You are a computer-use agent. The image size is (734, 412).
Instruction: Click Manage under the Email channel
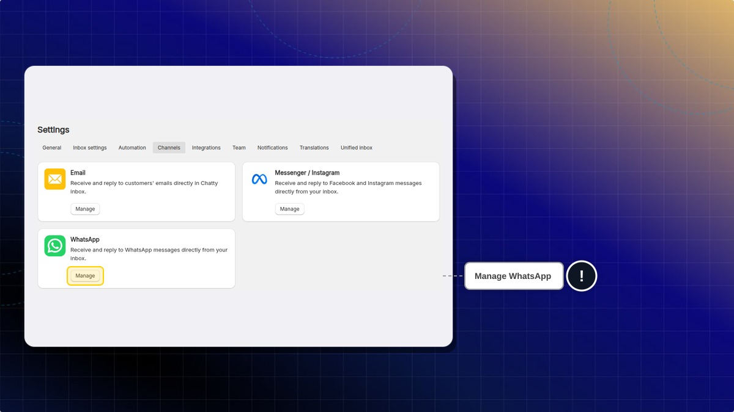[85, 209]
